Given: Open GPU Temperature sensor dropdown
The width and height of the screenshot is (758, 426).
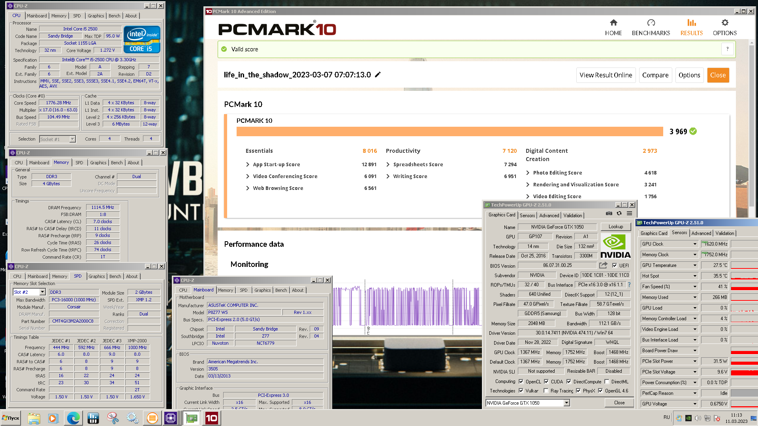Looking at the screenshot, I should (x=695, y=265).
